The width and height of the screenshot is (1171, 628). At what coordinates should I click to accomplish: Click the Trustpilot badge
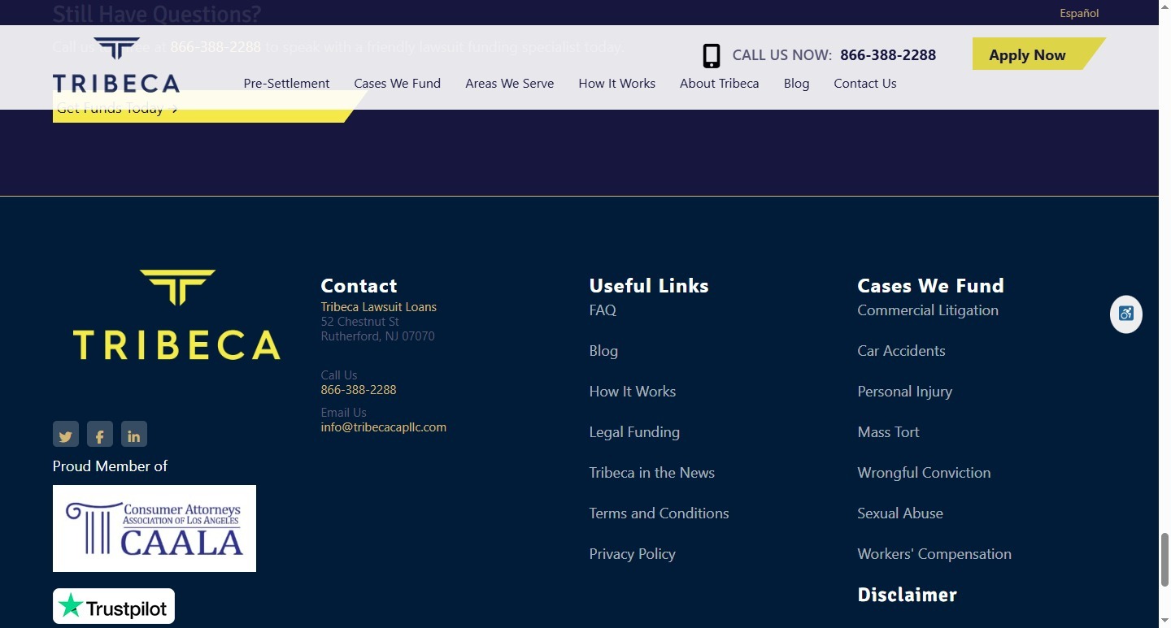click(x=114, y=606)
